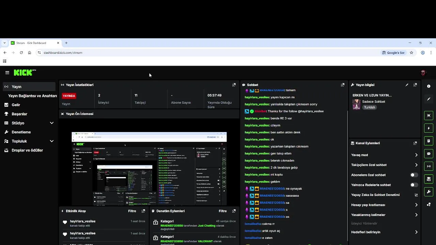Screen dimensions: 436x245
Task: Toggle the wrench widget icon in the right sidebar
Action: (x=429, y=192)
